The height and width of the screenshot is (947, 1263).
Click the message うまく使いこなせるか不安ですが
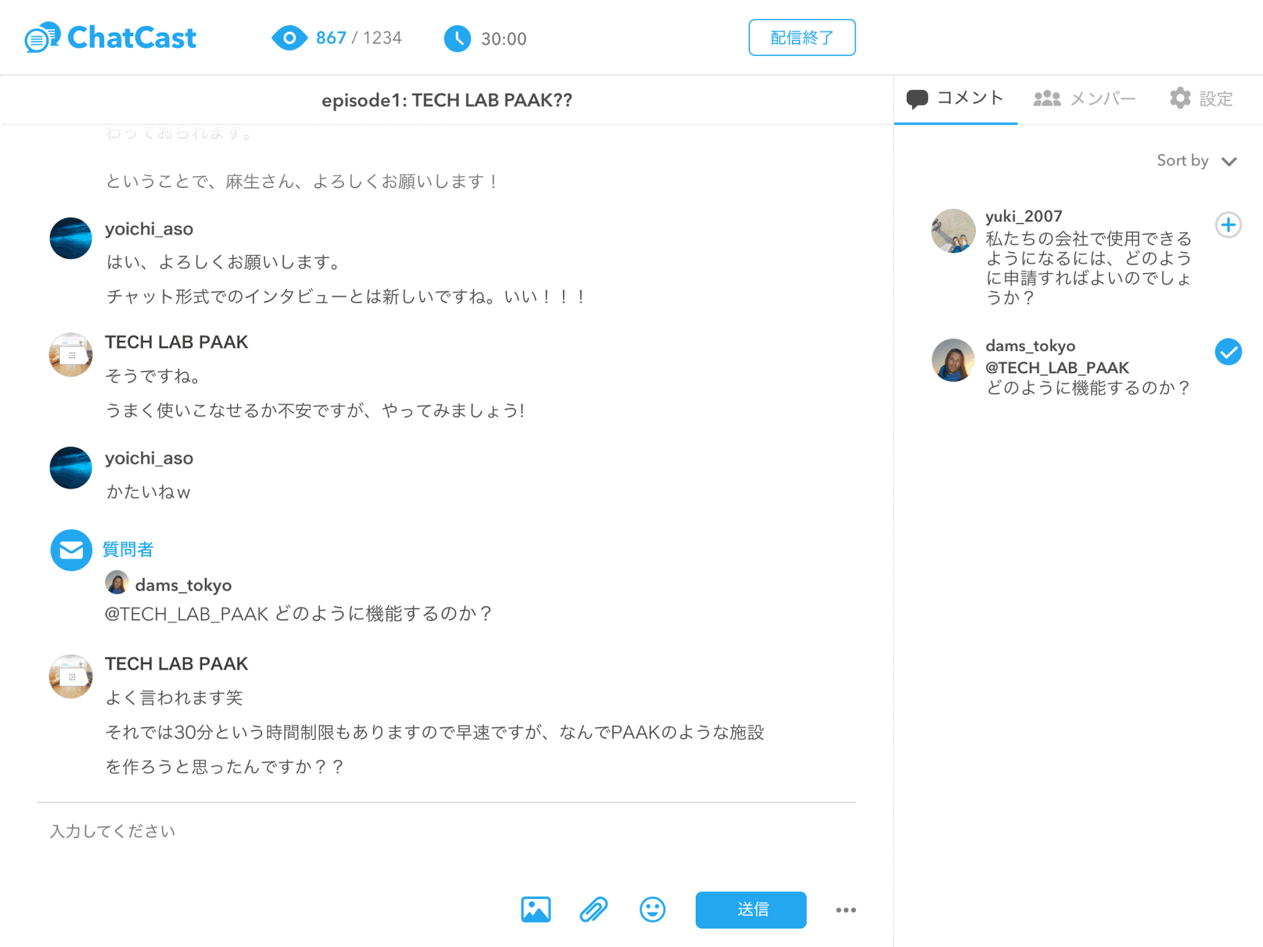pyautogui.click(x=315, y=411)
